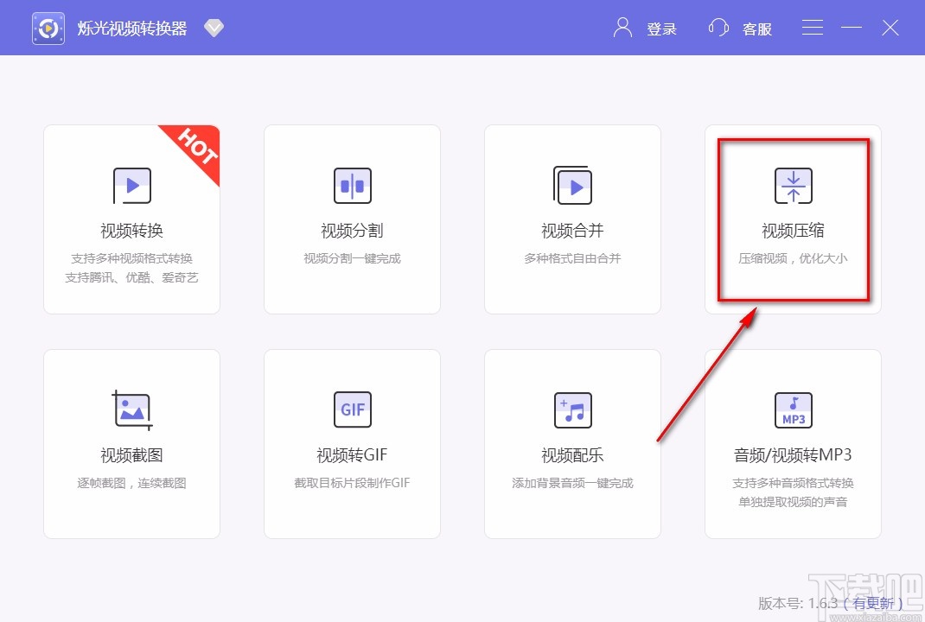
Task: Click the 客服 customer service text
Action: point(757,29)
